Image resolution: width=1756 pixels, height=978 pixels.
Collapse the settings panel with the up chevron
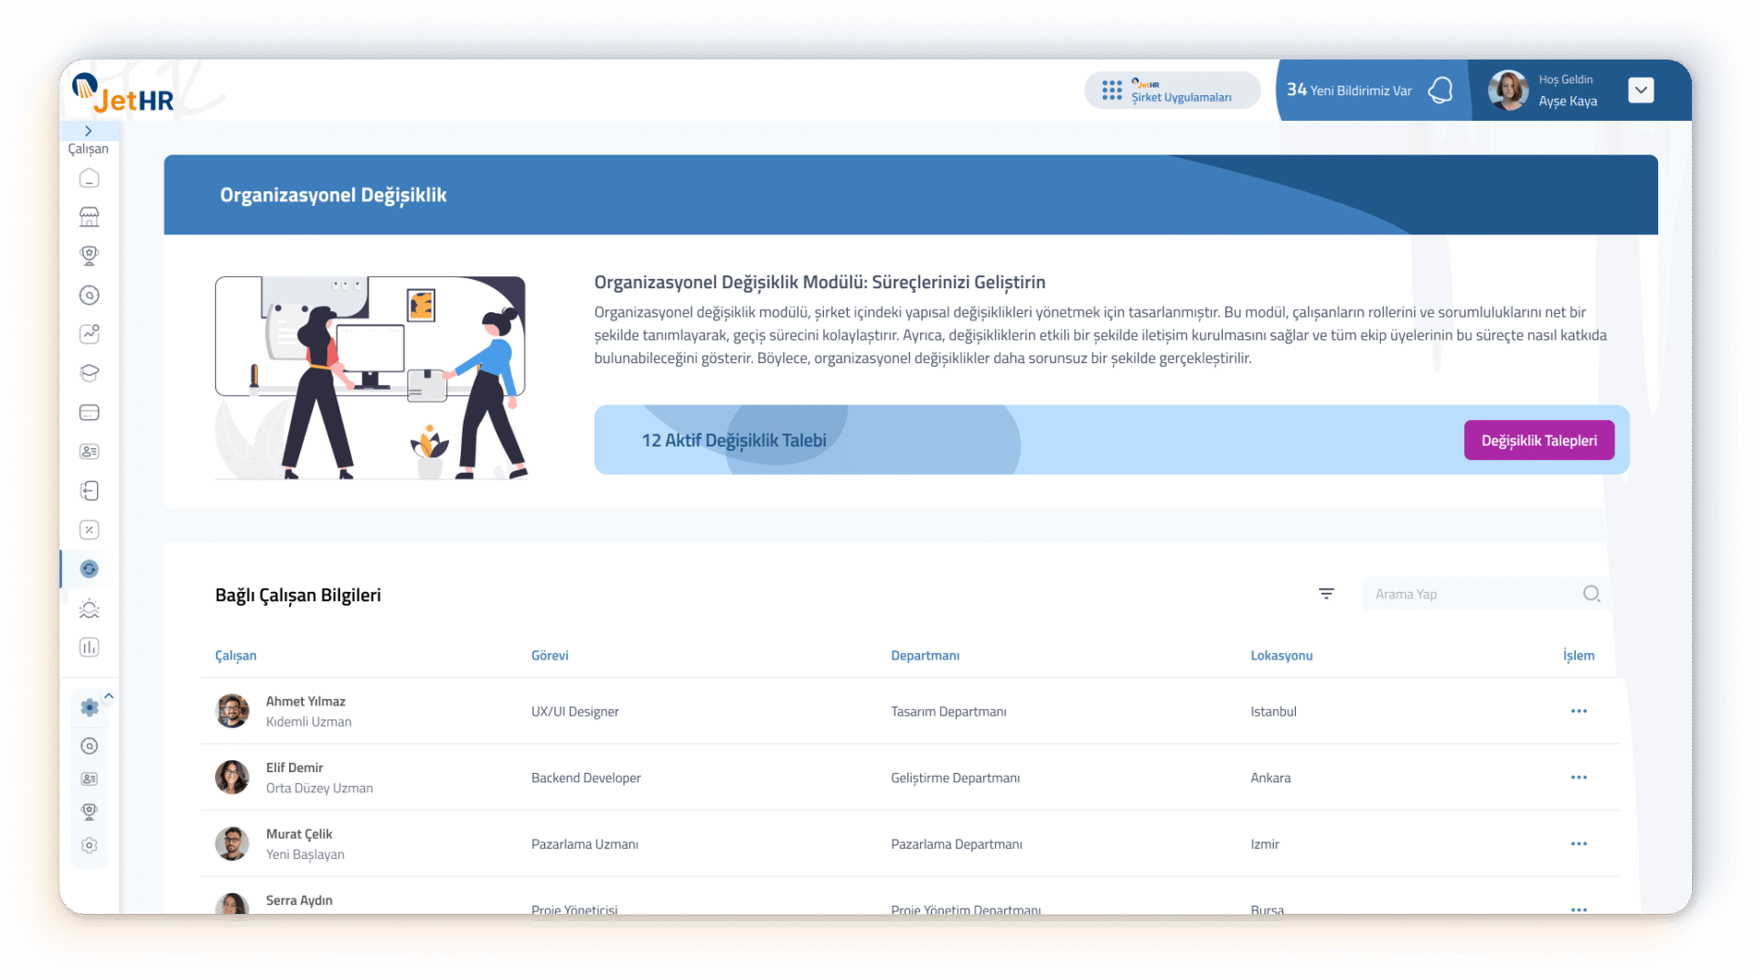click(109, 696)
